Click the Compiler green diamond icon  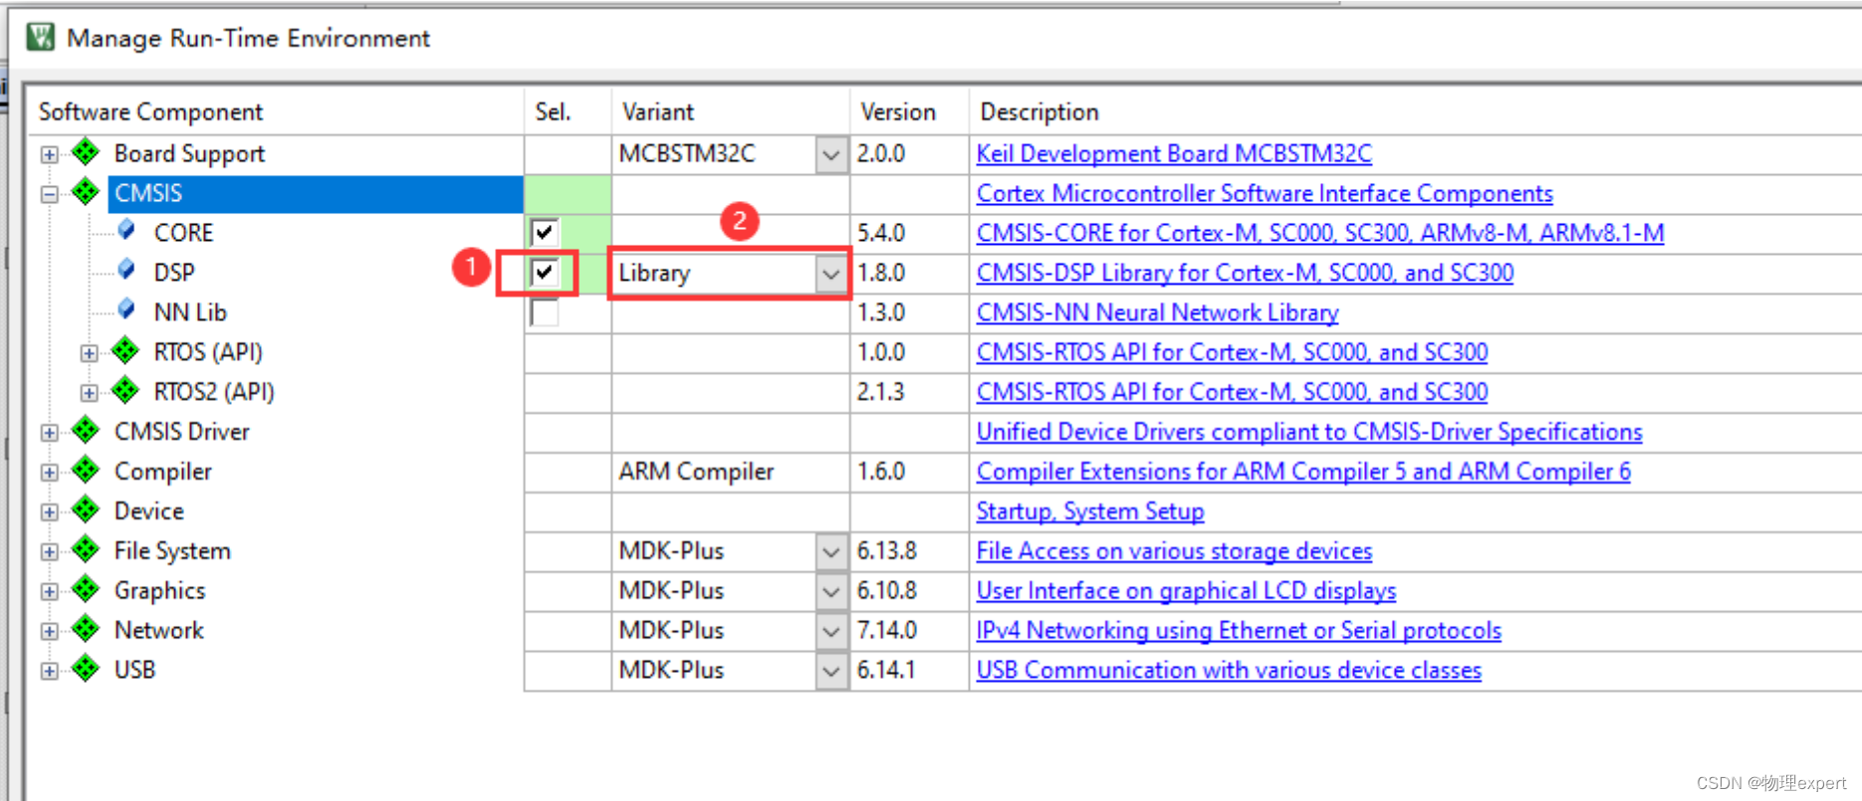tap(86, 470)
